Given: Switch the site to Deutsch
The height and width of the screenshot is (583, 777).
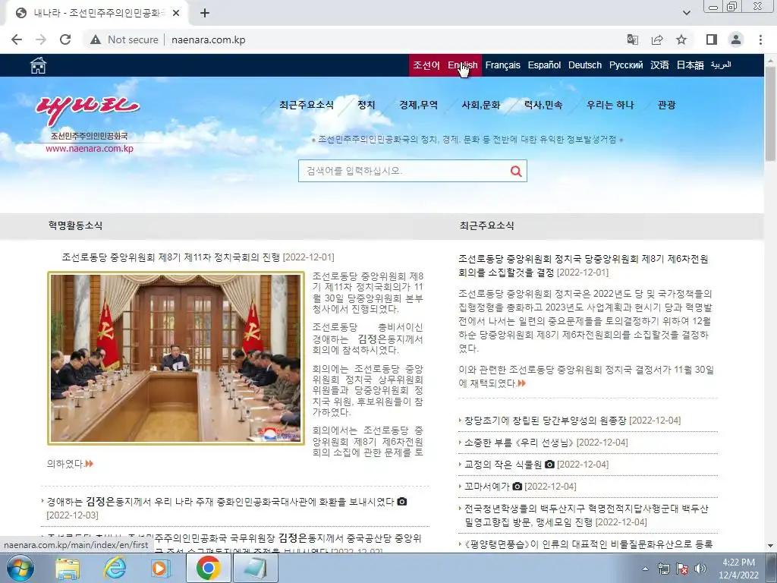Looking at the screenshot, I should tap(585, 65).
